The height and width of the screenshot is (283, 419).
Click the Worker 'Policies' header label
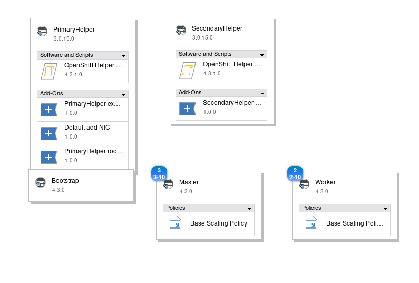(x=311, y=208)
